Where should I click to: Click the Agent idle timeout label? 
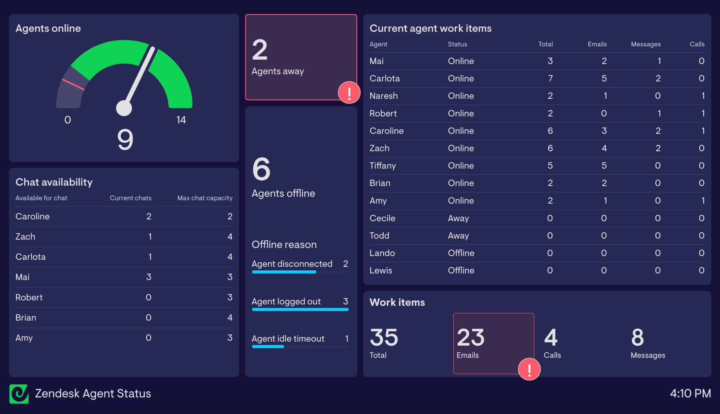288,339
